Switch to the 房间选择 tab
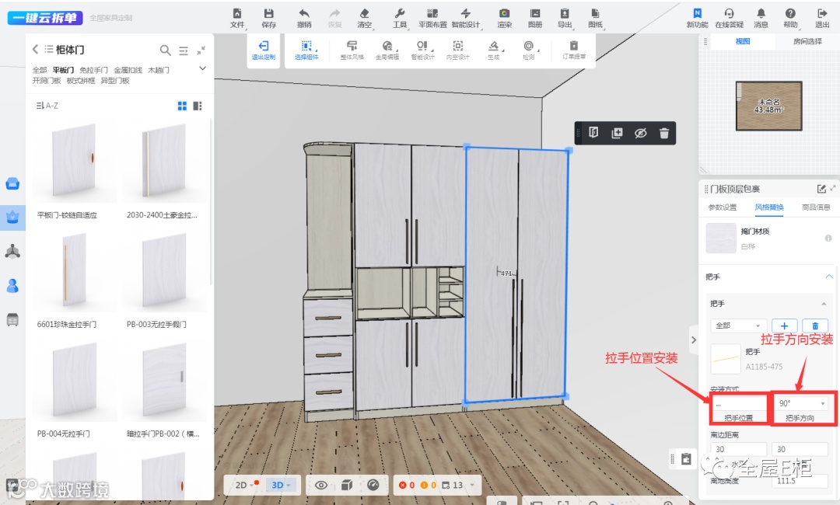The width and height of the screenshot is (840, 505). (807, 41)
